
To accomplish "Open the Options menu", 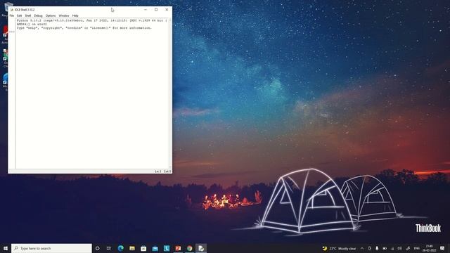I will pyautogui.click(x=51, y=15).
